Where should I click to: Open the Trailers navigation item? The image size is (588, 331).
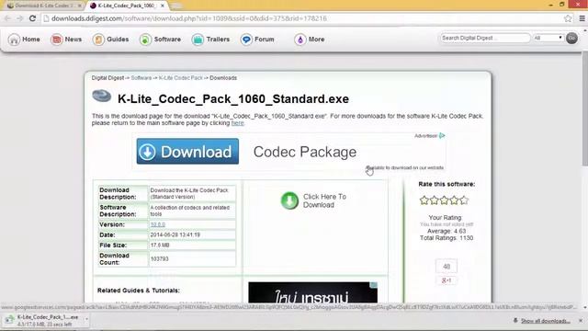coord(210,39)
